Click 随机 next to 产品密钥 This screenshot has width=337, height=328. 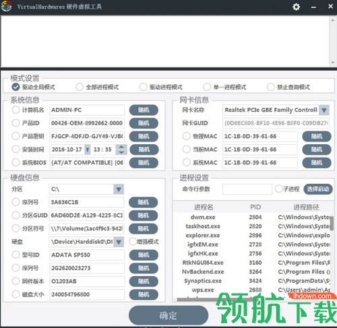pyautogui.click(x=144, y=136)
